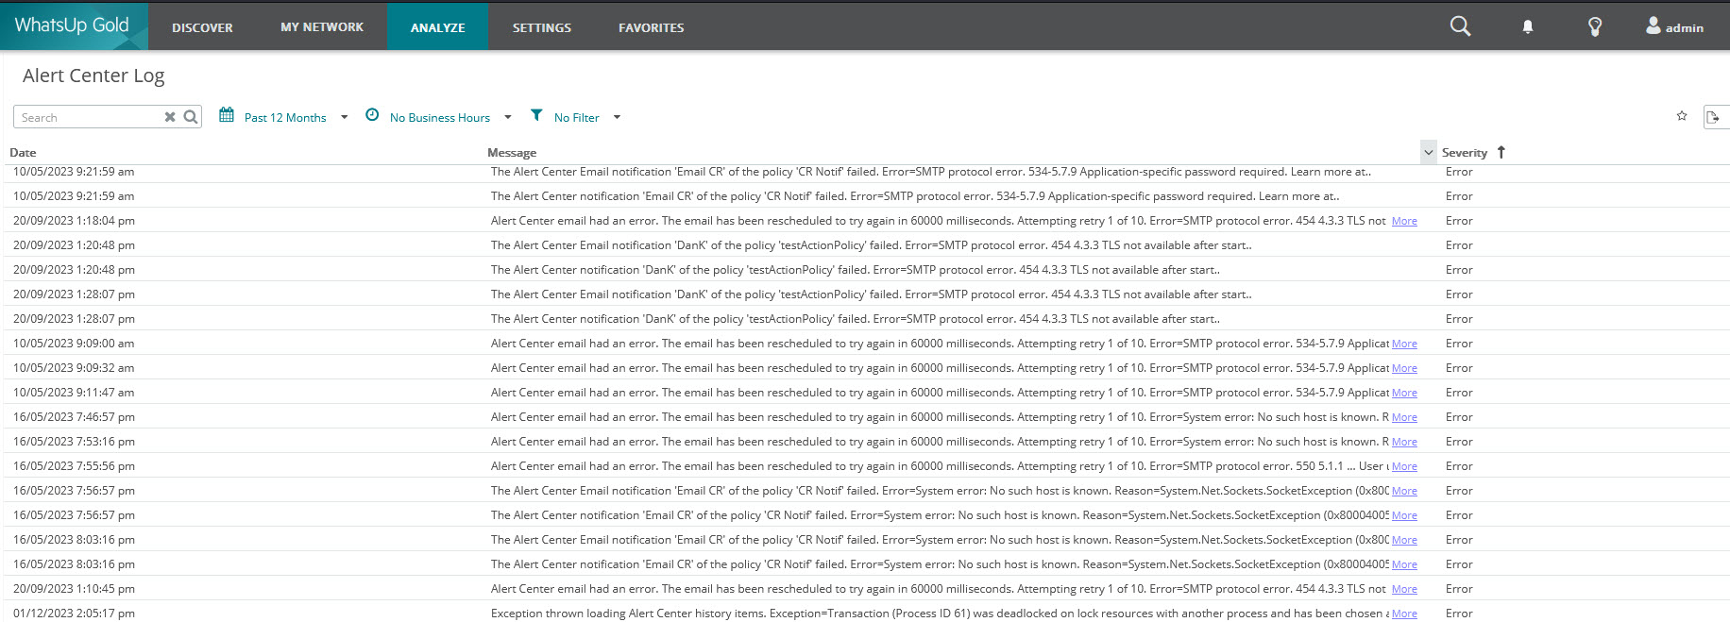Clear the search box with X icon

tap(170, 117)
